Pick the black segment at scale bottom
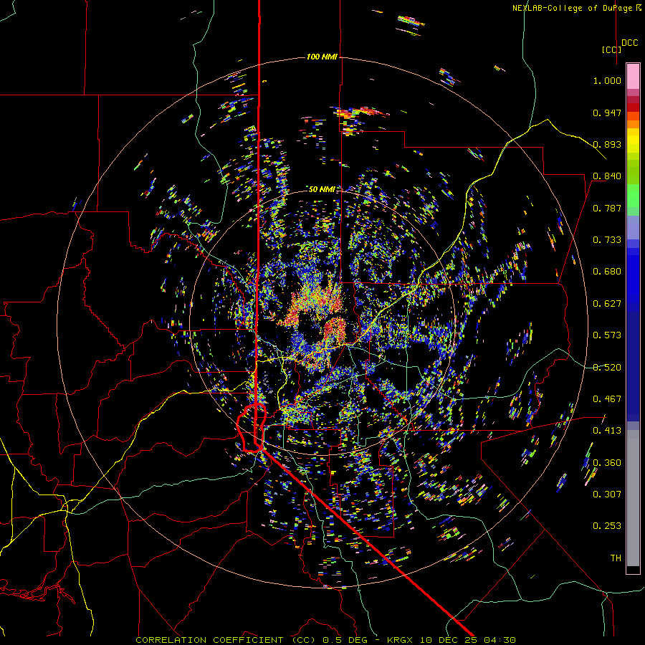 633,570
